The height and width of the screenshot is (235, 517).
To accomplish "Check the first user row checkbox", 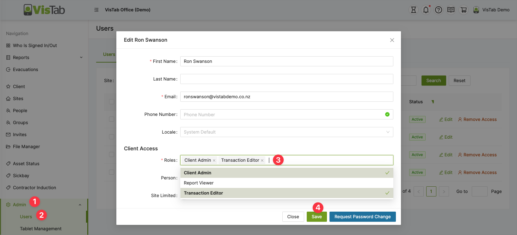I will pyautogui.click(x=112, y=119).
